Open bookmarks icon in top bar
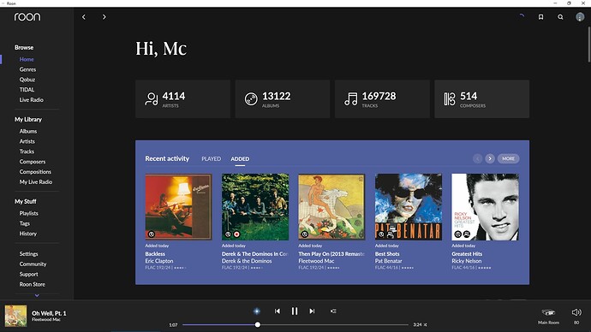 point(540,17)
